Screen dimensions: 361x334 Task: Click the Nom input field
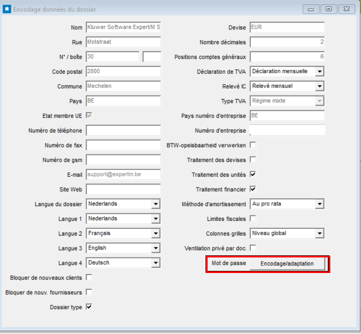tap(124, 27)
